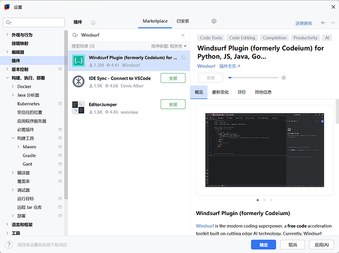Viewport: 339px width, 253px height.
Task: Expand the Docker tree node
Action: (13, 87)
